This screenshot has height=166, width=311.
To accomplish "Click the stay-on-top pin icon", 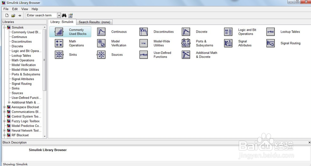I will [20, 15].
